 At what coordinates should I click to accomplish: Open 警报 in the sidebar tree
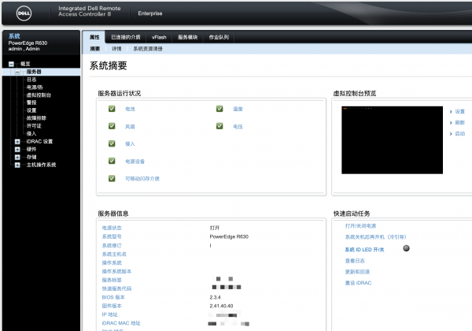[31, 102]
